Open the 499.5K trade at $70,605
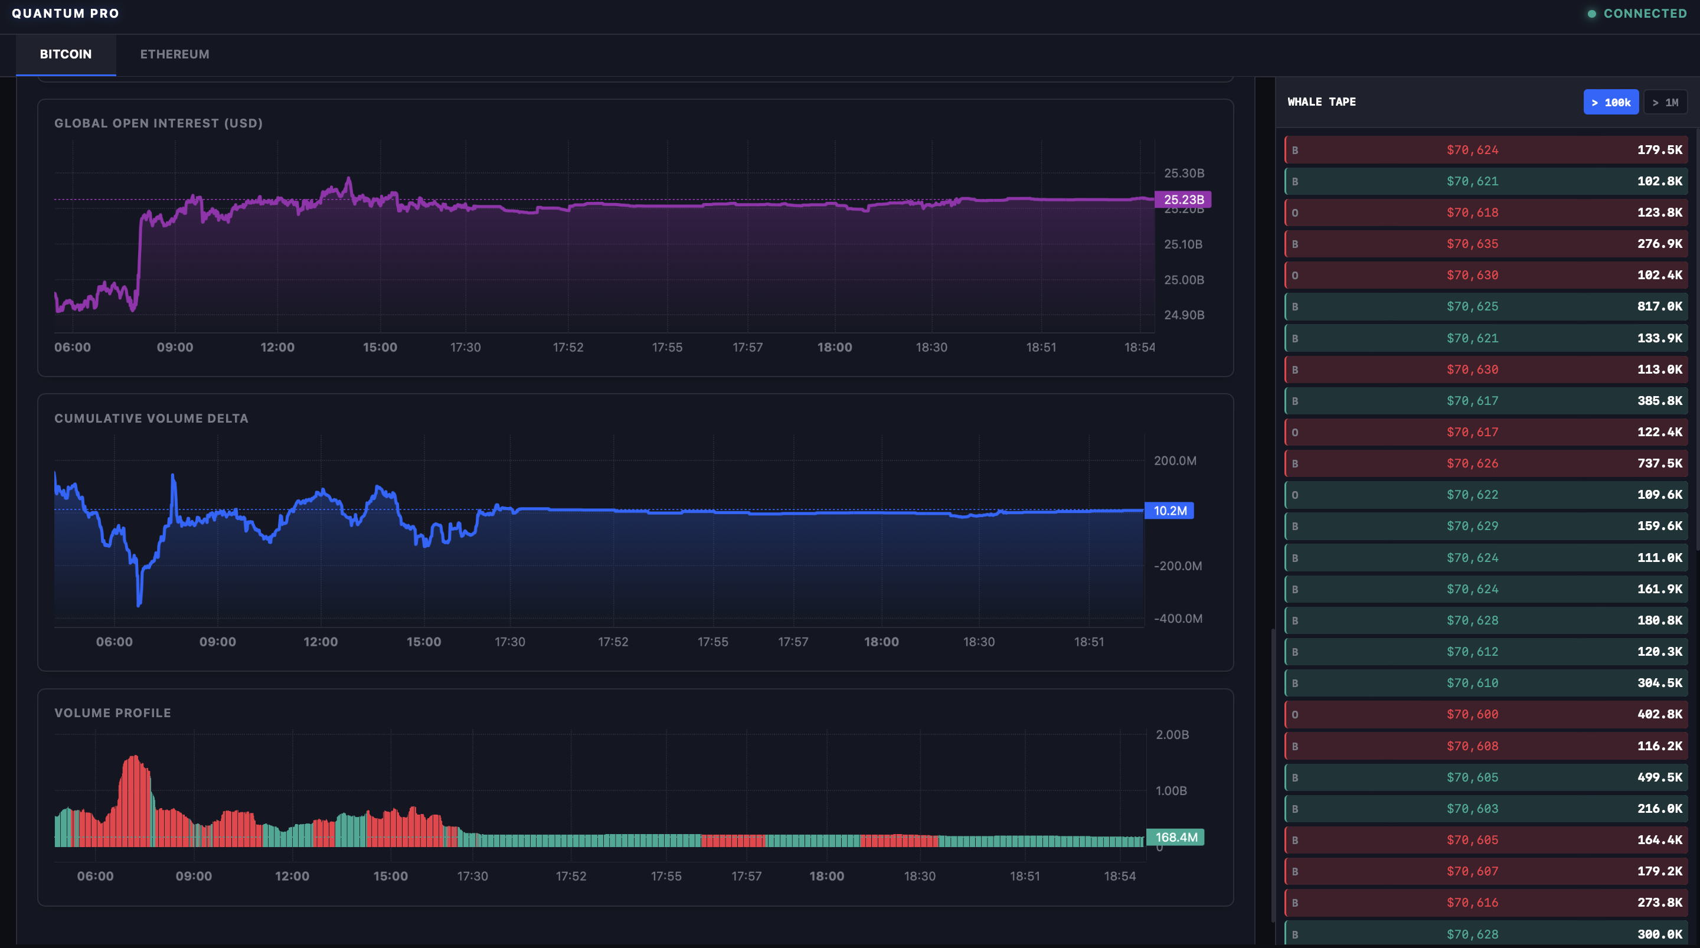The width and height of the screenshot is (1700, 948). (x=1485, y=777)
